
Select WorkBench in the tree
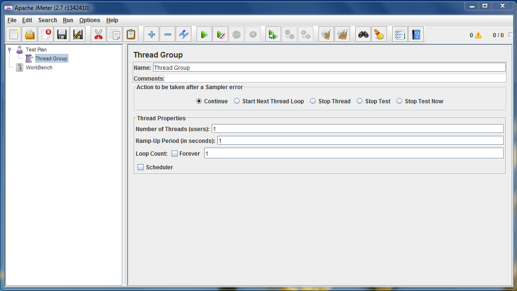tap(39, 67)
